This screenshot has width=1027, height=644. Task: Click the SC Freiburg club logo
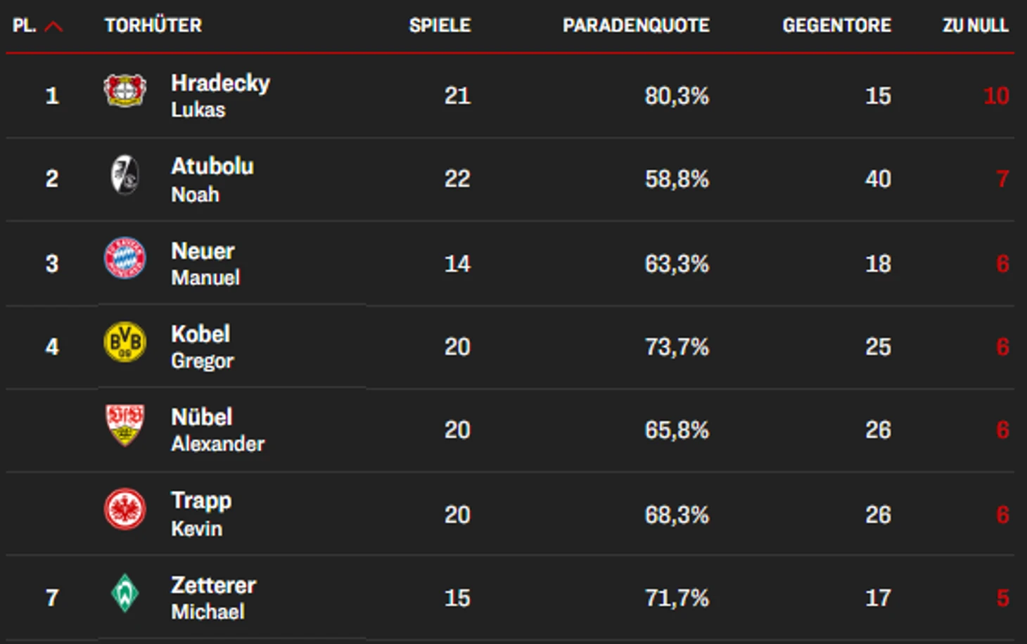(125, 174)
